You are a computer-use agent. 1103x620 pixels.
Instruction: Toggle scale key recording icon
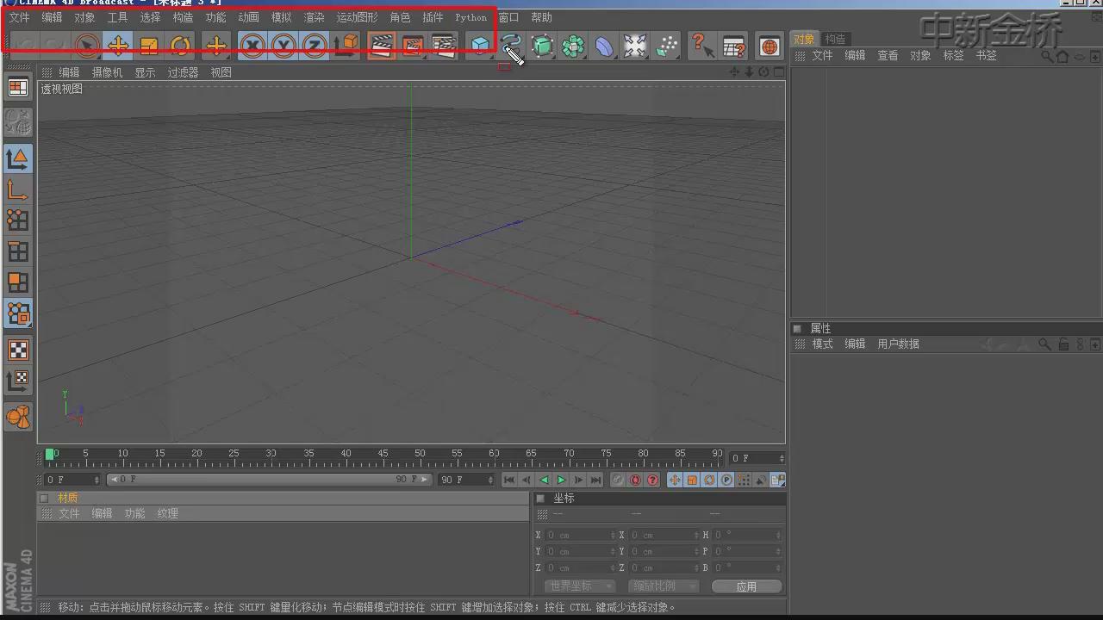pyautogui.click(x=692, y=480)
